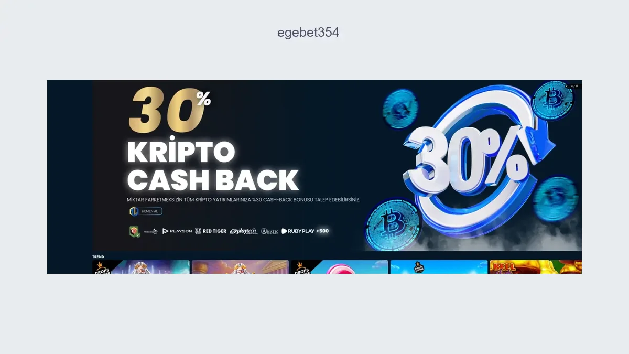Open the blue sky Drops & Wins game
The width and height of the screenshot is (629, 354).
click(439, 267)
